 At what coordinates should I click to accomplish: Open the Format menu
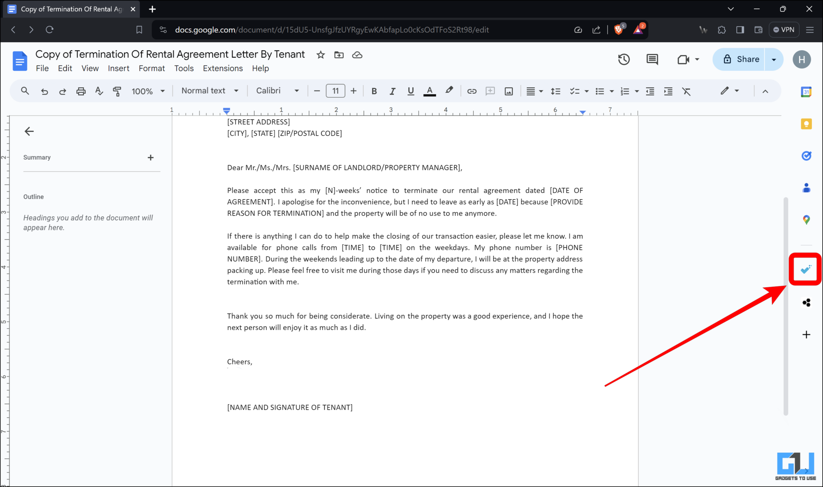click(151, 68)
